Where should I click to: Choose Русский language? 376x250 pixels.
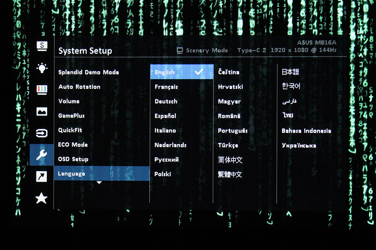(166, 160)
